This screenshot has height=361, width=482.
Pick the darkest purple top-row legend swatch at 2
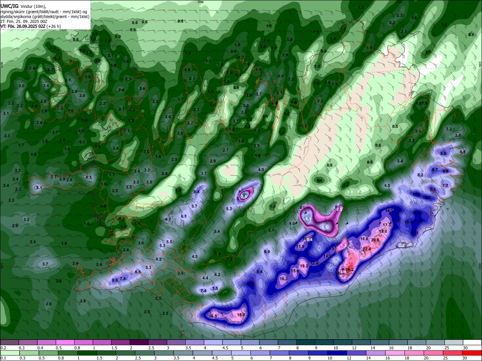(139, 342)
